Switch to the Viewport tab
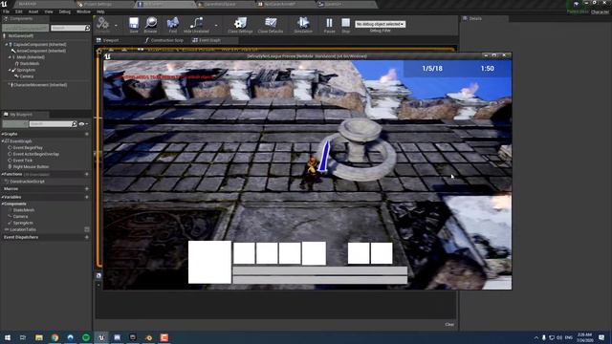Viewport: 612px width, 344px height. coord(108,40)
